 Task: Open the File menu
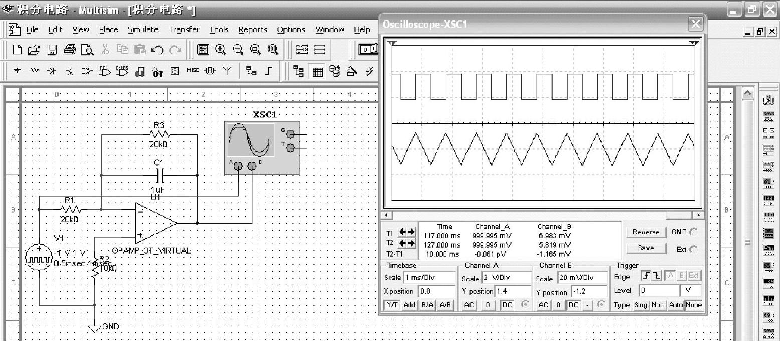click(32, 29)
